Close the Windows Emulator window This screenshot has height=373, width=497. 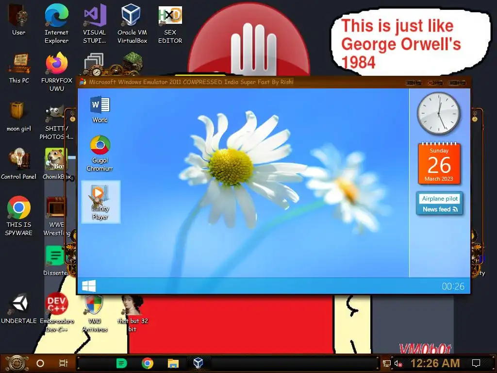point(457,83)
